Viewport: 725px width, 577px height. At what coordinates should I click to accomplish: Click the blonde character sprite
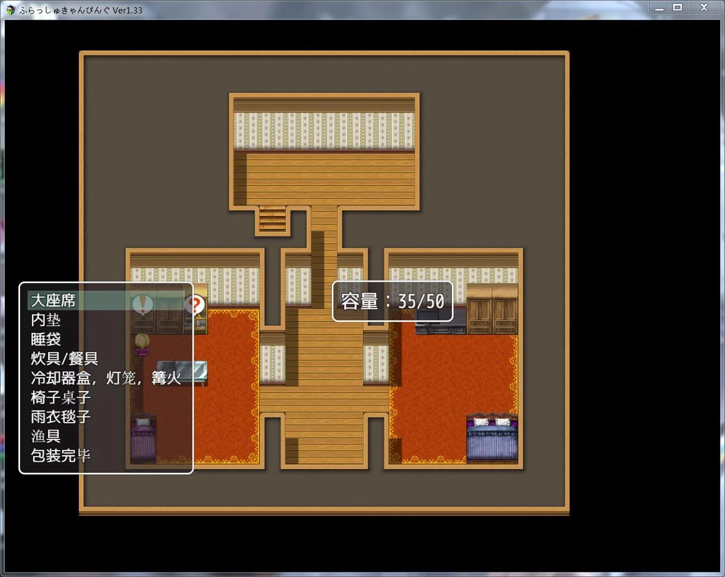pyautogui.click(x=142, y=344)
